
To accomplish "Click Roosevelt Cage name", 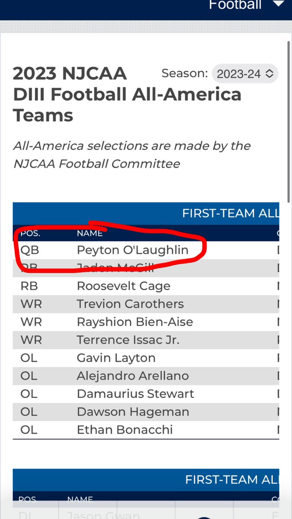I will point(124,286).
